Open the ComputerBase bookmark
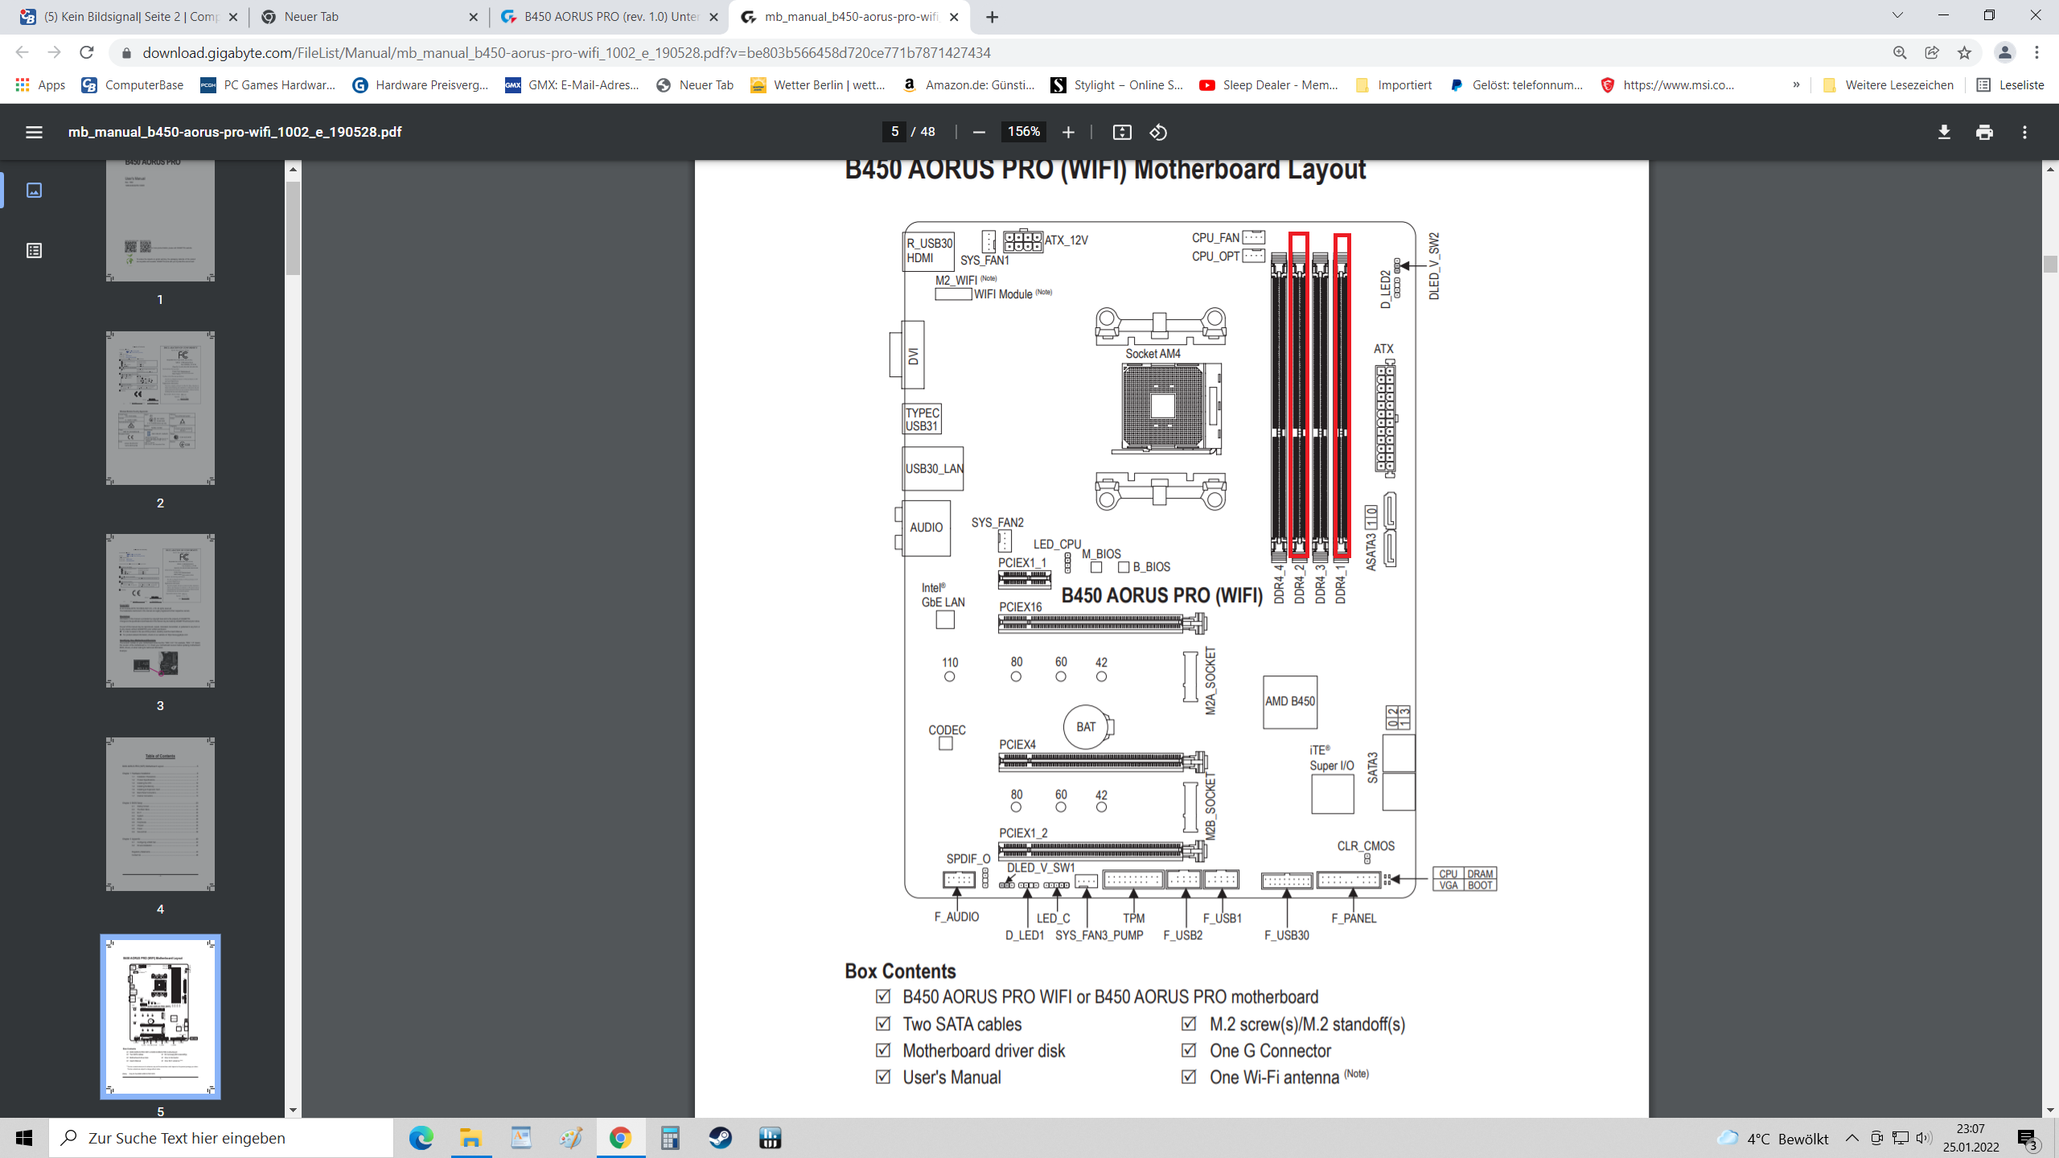The image size is (2059, 1158). pos(133,85)
